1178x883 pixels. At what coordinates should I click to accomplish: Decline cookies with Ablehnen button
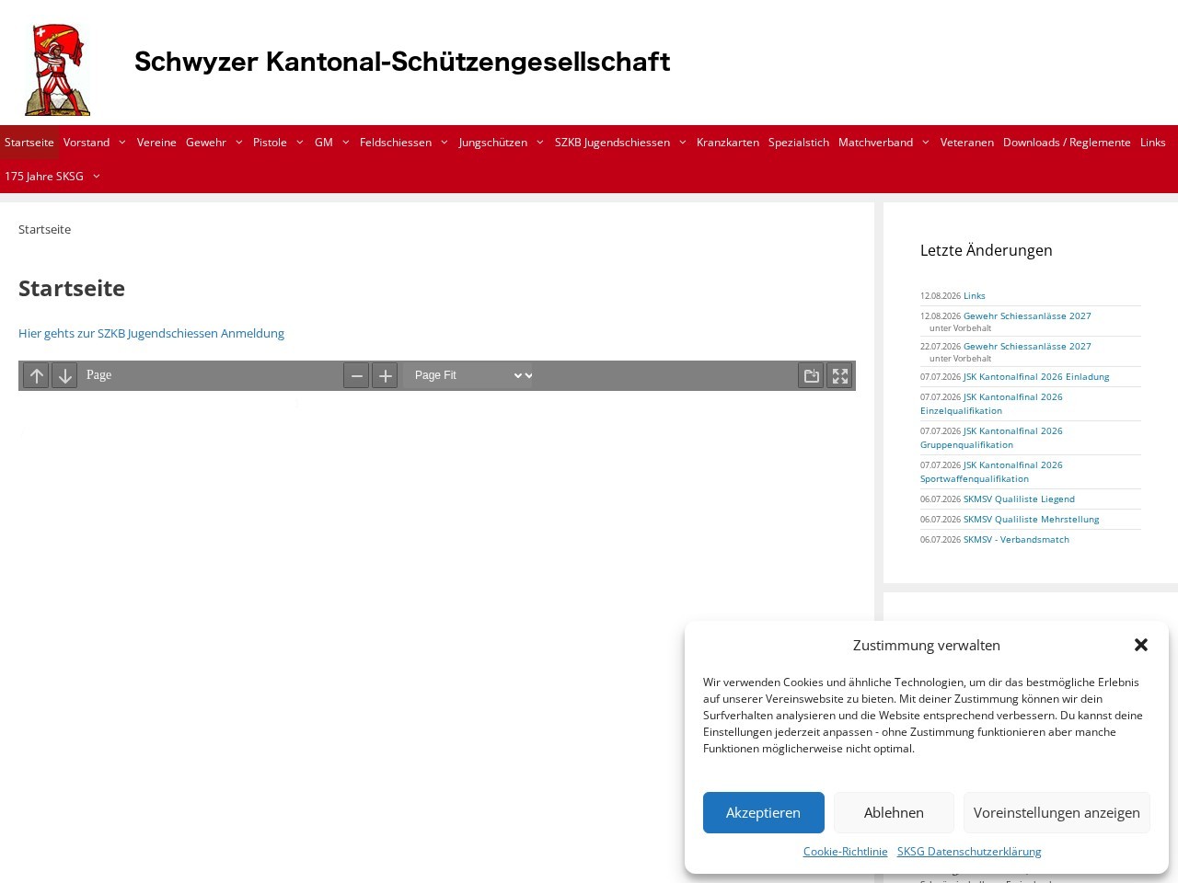tap(894, 812)
